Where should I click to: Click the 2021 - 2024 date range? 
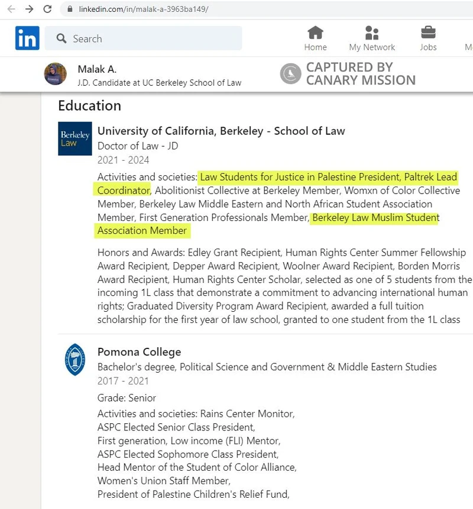click(x=123, y=160)
